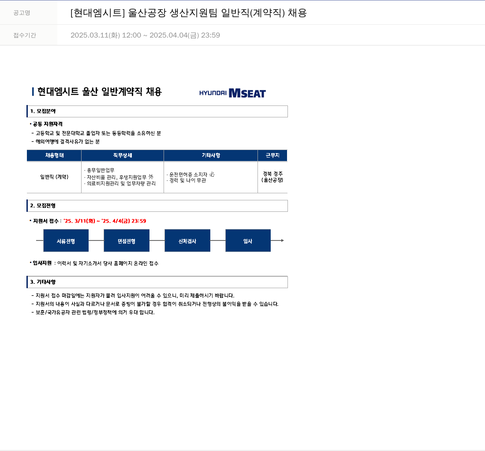Click the section header 1. 모집분야

[157, 112]
